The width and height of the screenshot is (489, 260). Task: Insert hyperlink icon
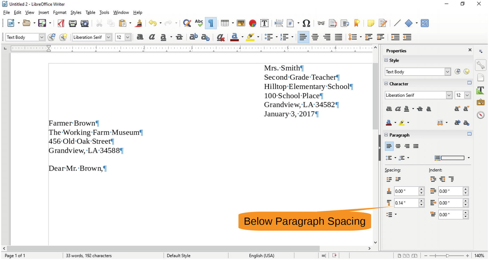321,23
